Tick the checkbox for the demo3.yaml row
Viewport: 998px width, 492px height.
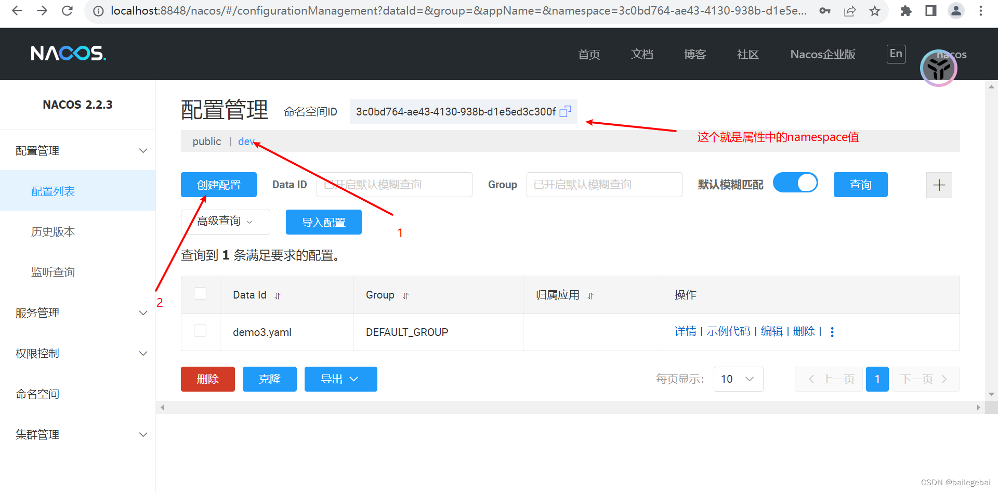200,331
